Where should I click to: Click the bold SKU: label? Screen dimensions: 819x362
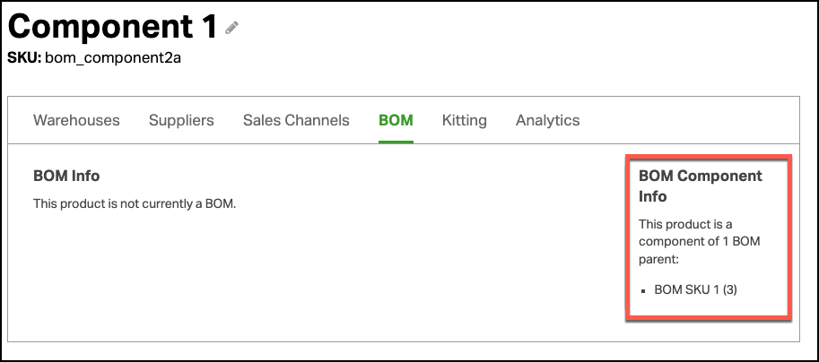24,58
